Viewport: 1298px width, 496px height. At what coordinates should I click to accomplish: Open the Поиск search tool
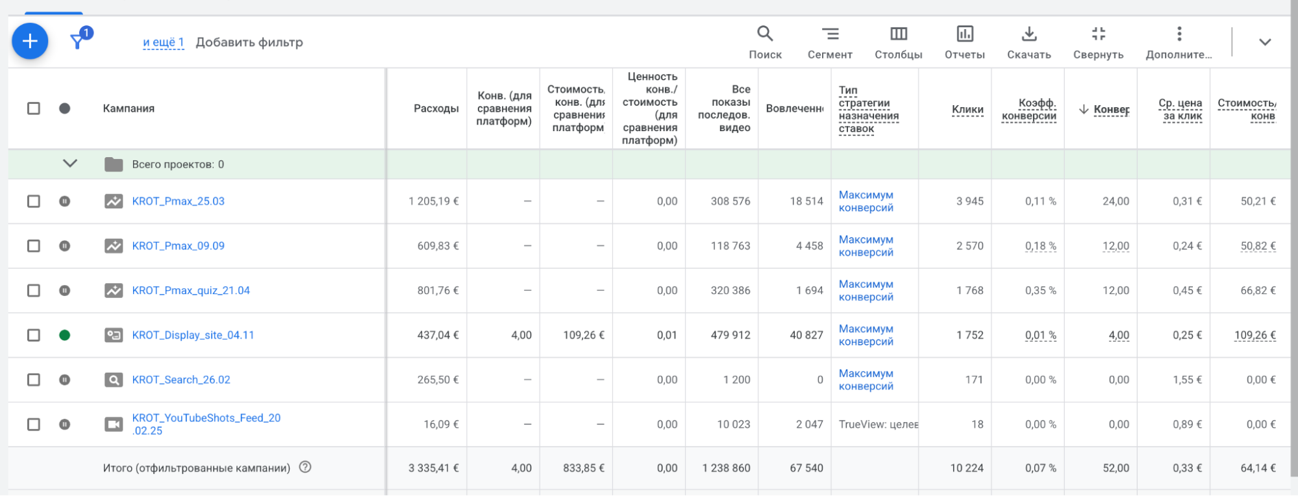765,42
